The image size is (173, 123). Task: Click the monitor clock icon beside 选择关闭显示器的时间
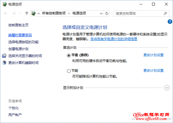(x=4, y=56)
